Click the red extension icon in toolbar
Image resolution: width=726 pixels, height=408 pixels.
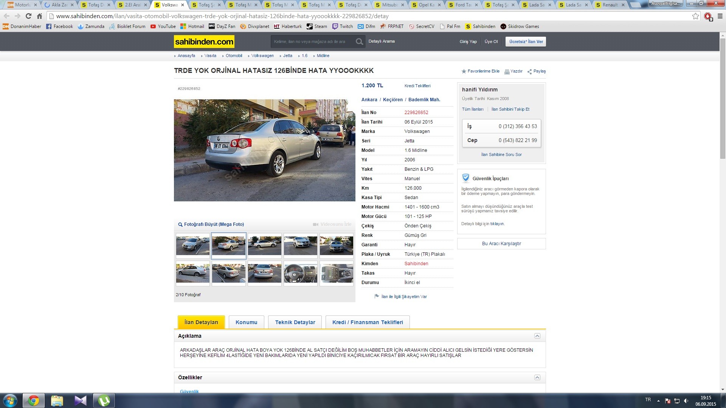(x=708, y=16)
